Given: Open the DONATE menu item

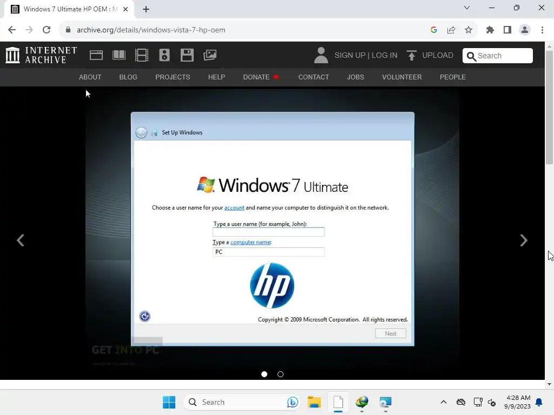Looking at the screenshot, I should pyautogui.click(x=261, y=77).
